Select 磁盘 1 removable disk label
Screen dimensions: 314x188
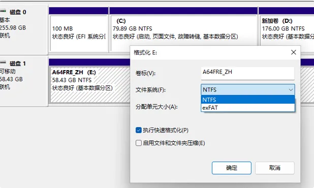pos(18,64)
